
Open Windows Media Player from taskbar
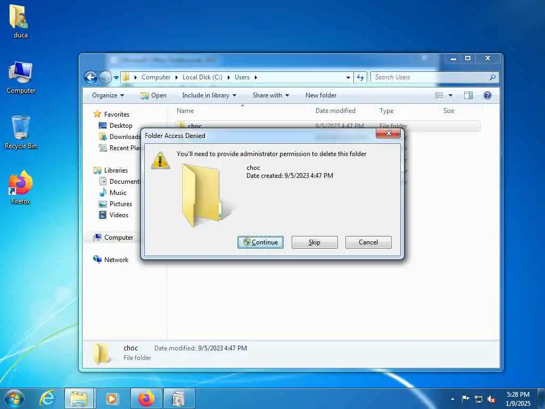click(112, 398)
